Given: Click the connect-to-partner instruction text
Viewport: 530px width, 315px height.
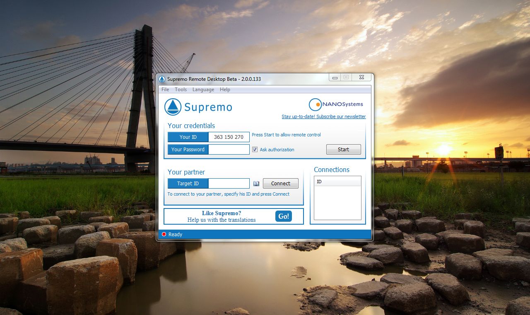Looking at the screenshot, I should pyautogui.click(x=229, y=194).
